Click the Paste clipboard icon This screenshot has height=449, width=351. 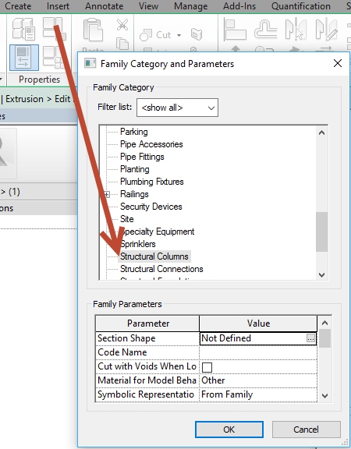click(93, 30)
